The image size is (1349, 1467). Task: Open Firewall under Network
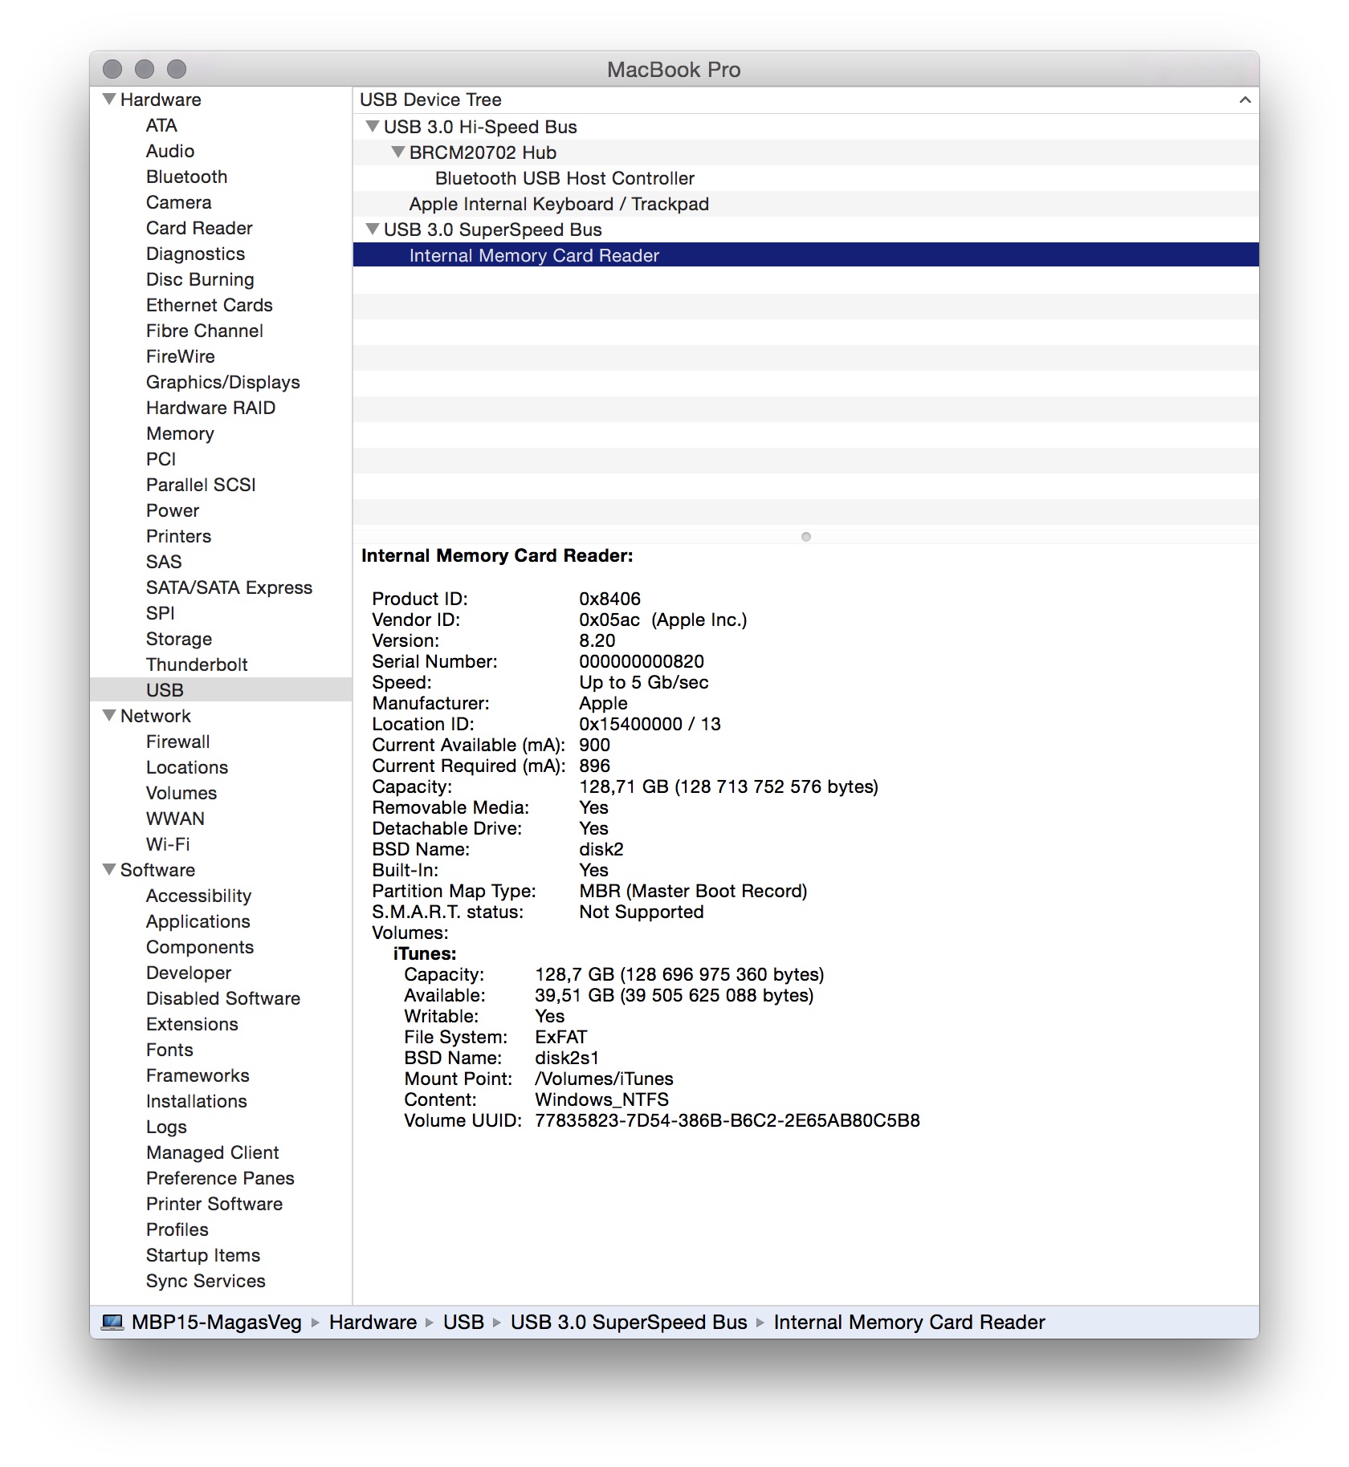[177, 742]
